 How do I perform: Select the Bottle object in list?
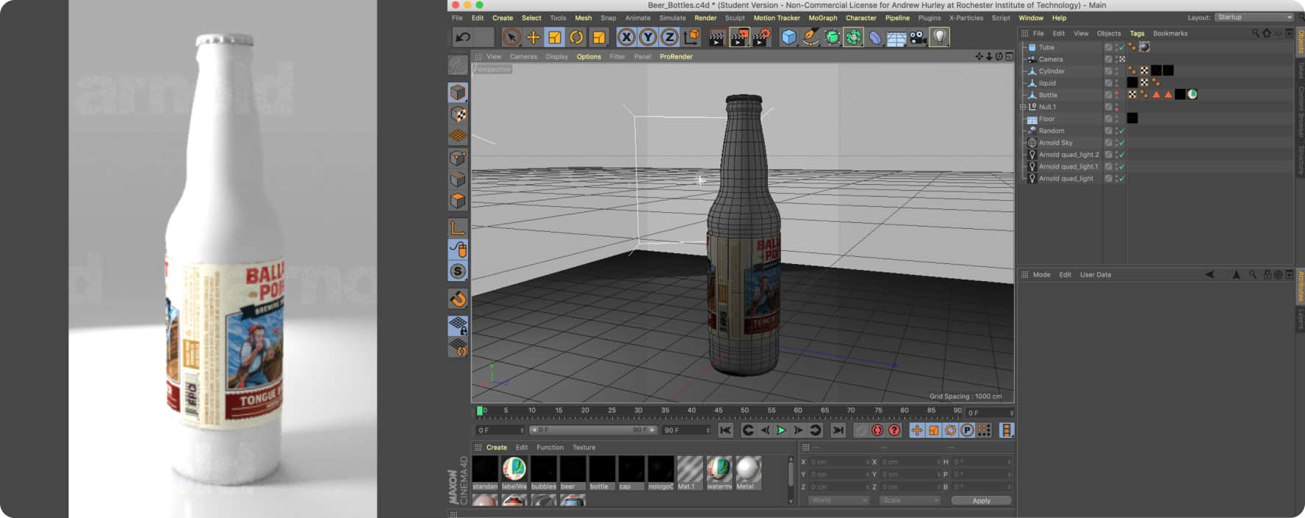point(1048,95)
